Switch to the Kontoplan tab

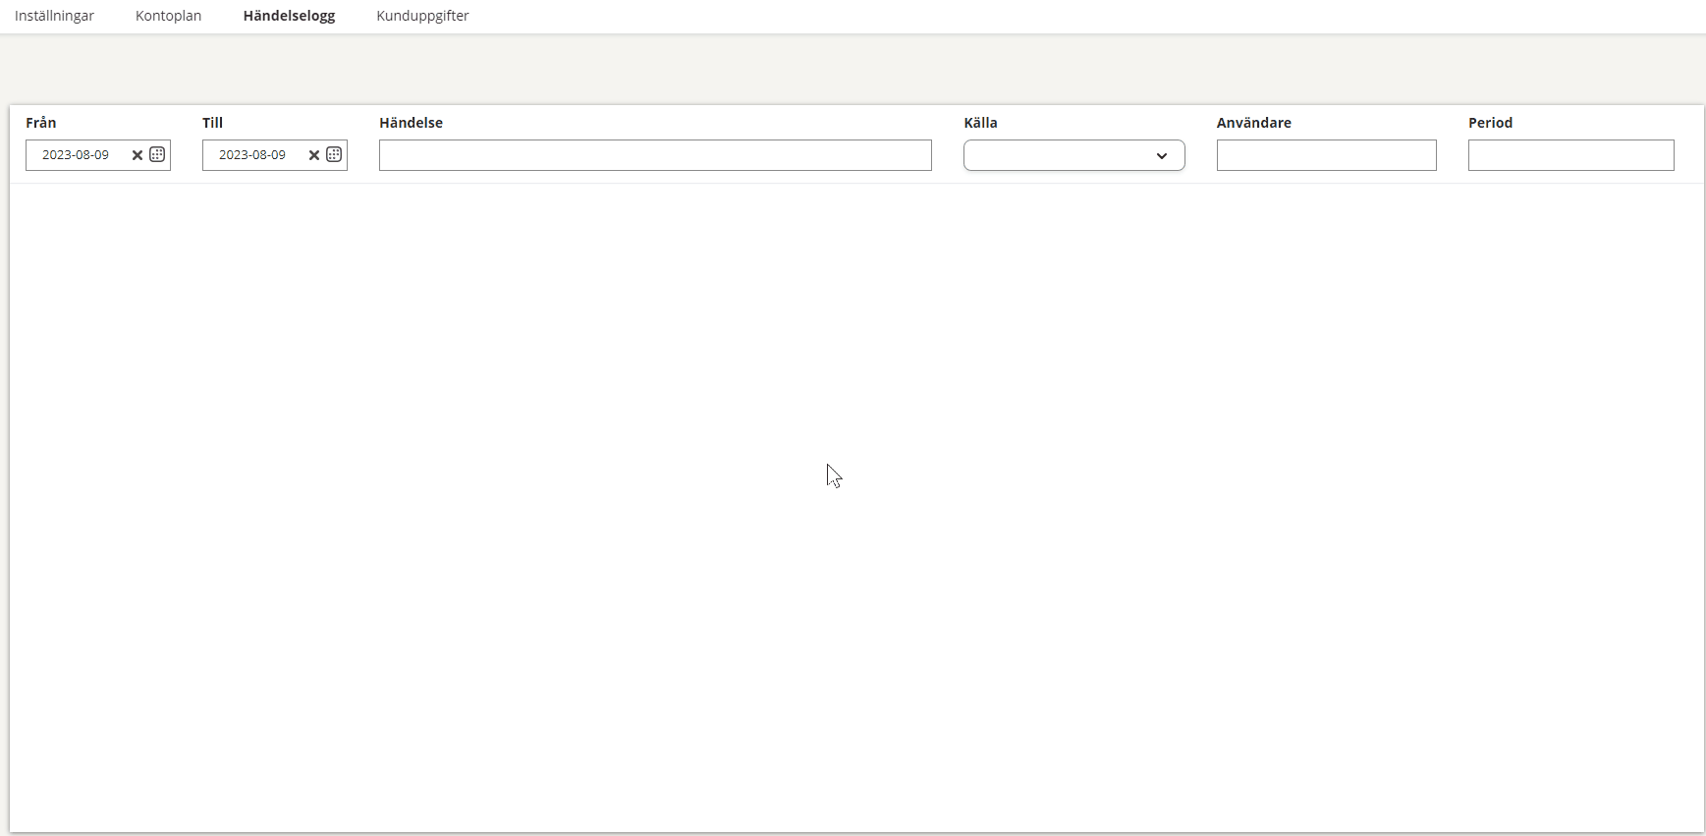coord(168,16)
